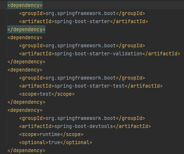Click the highlighted opening dependency tag

tap(25, 5)
